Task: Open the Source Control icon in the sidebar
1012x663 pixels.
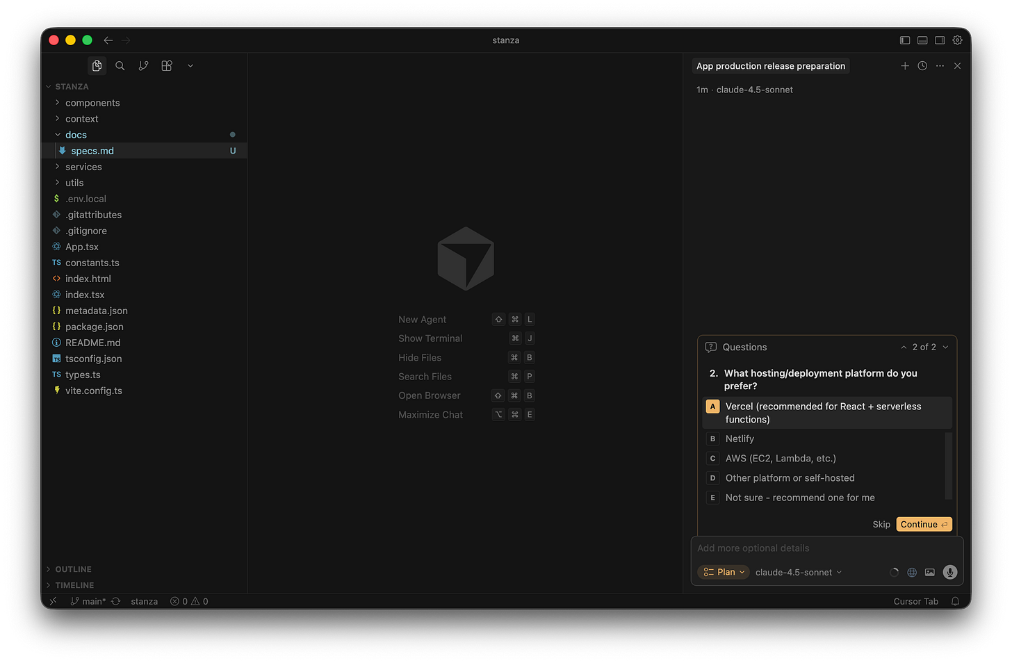Action: 143,65
